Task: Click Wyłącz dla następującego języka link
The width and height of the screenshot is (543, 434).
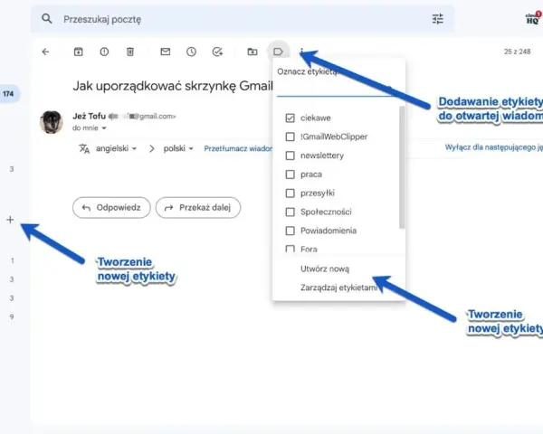Action: coord(494,147)
